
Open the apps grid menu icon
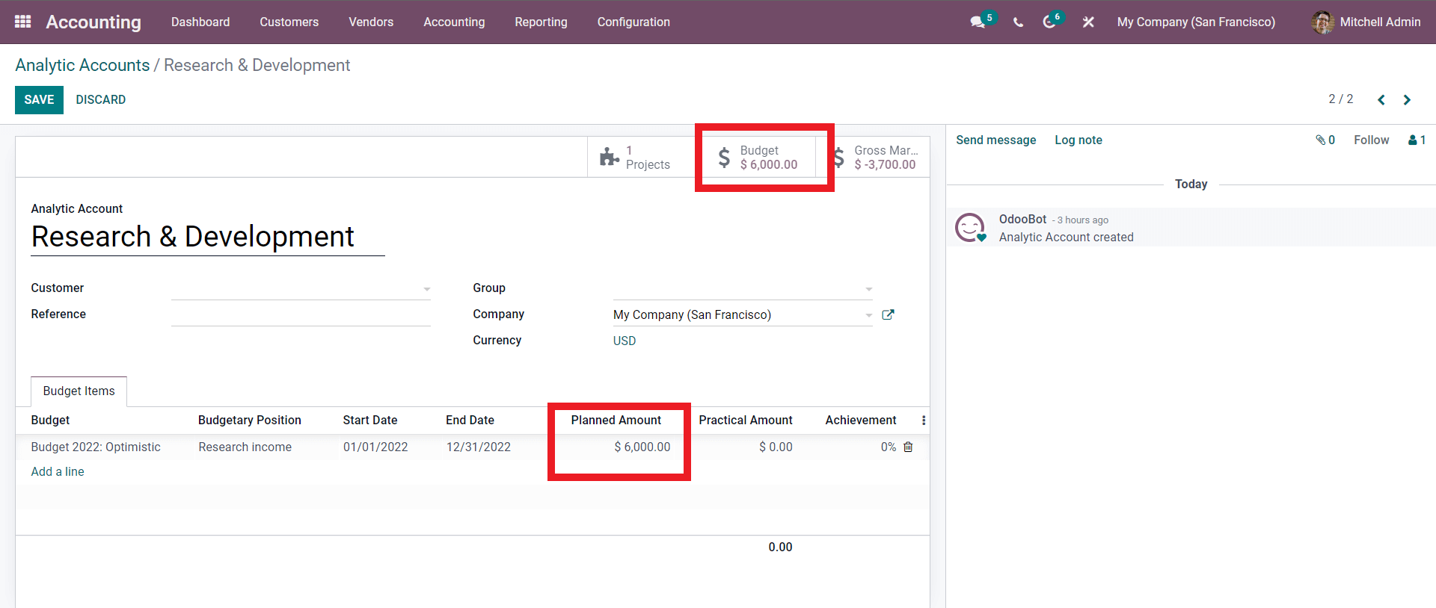pyautogui.click(x=22, y=22)
